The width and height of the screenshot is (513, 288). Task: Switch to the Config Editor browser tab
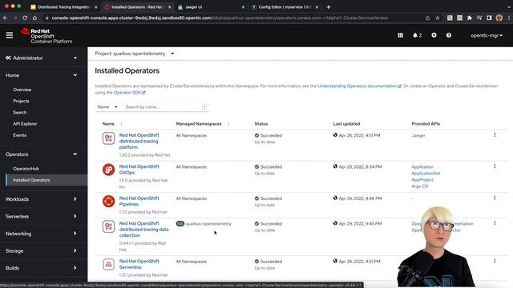(x=284, y=7)
